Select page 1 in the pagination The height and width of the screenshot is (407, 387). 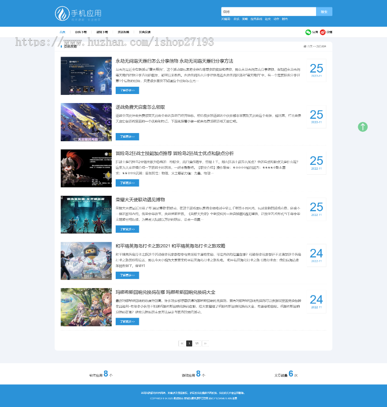tap(189, 343)
